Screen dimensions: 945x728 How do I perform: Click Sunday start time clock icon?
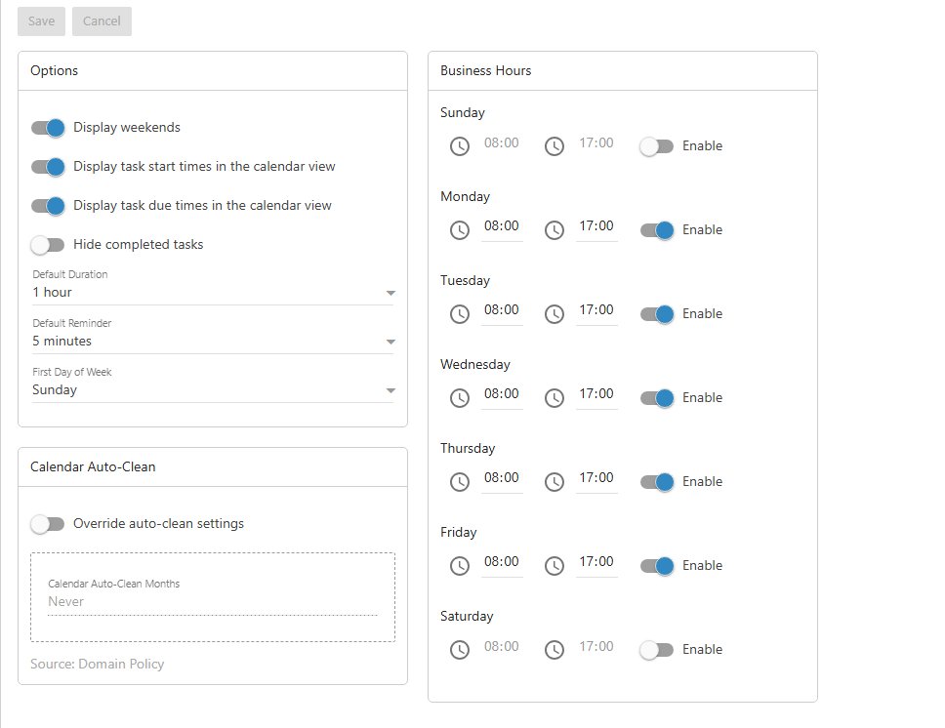[x=460, y=146]
